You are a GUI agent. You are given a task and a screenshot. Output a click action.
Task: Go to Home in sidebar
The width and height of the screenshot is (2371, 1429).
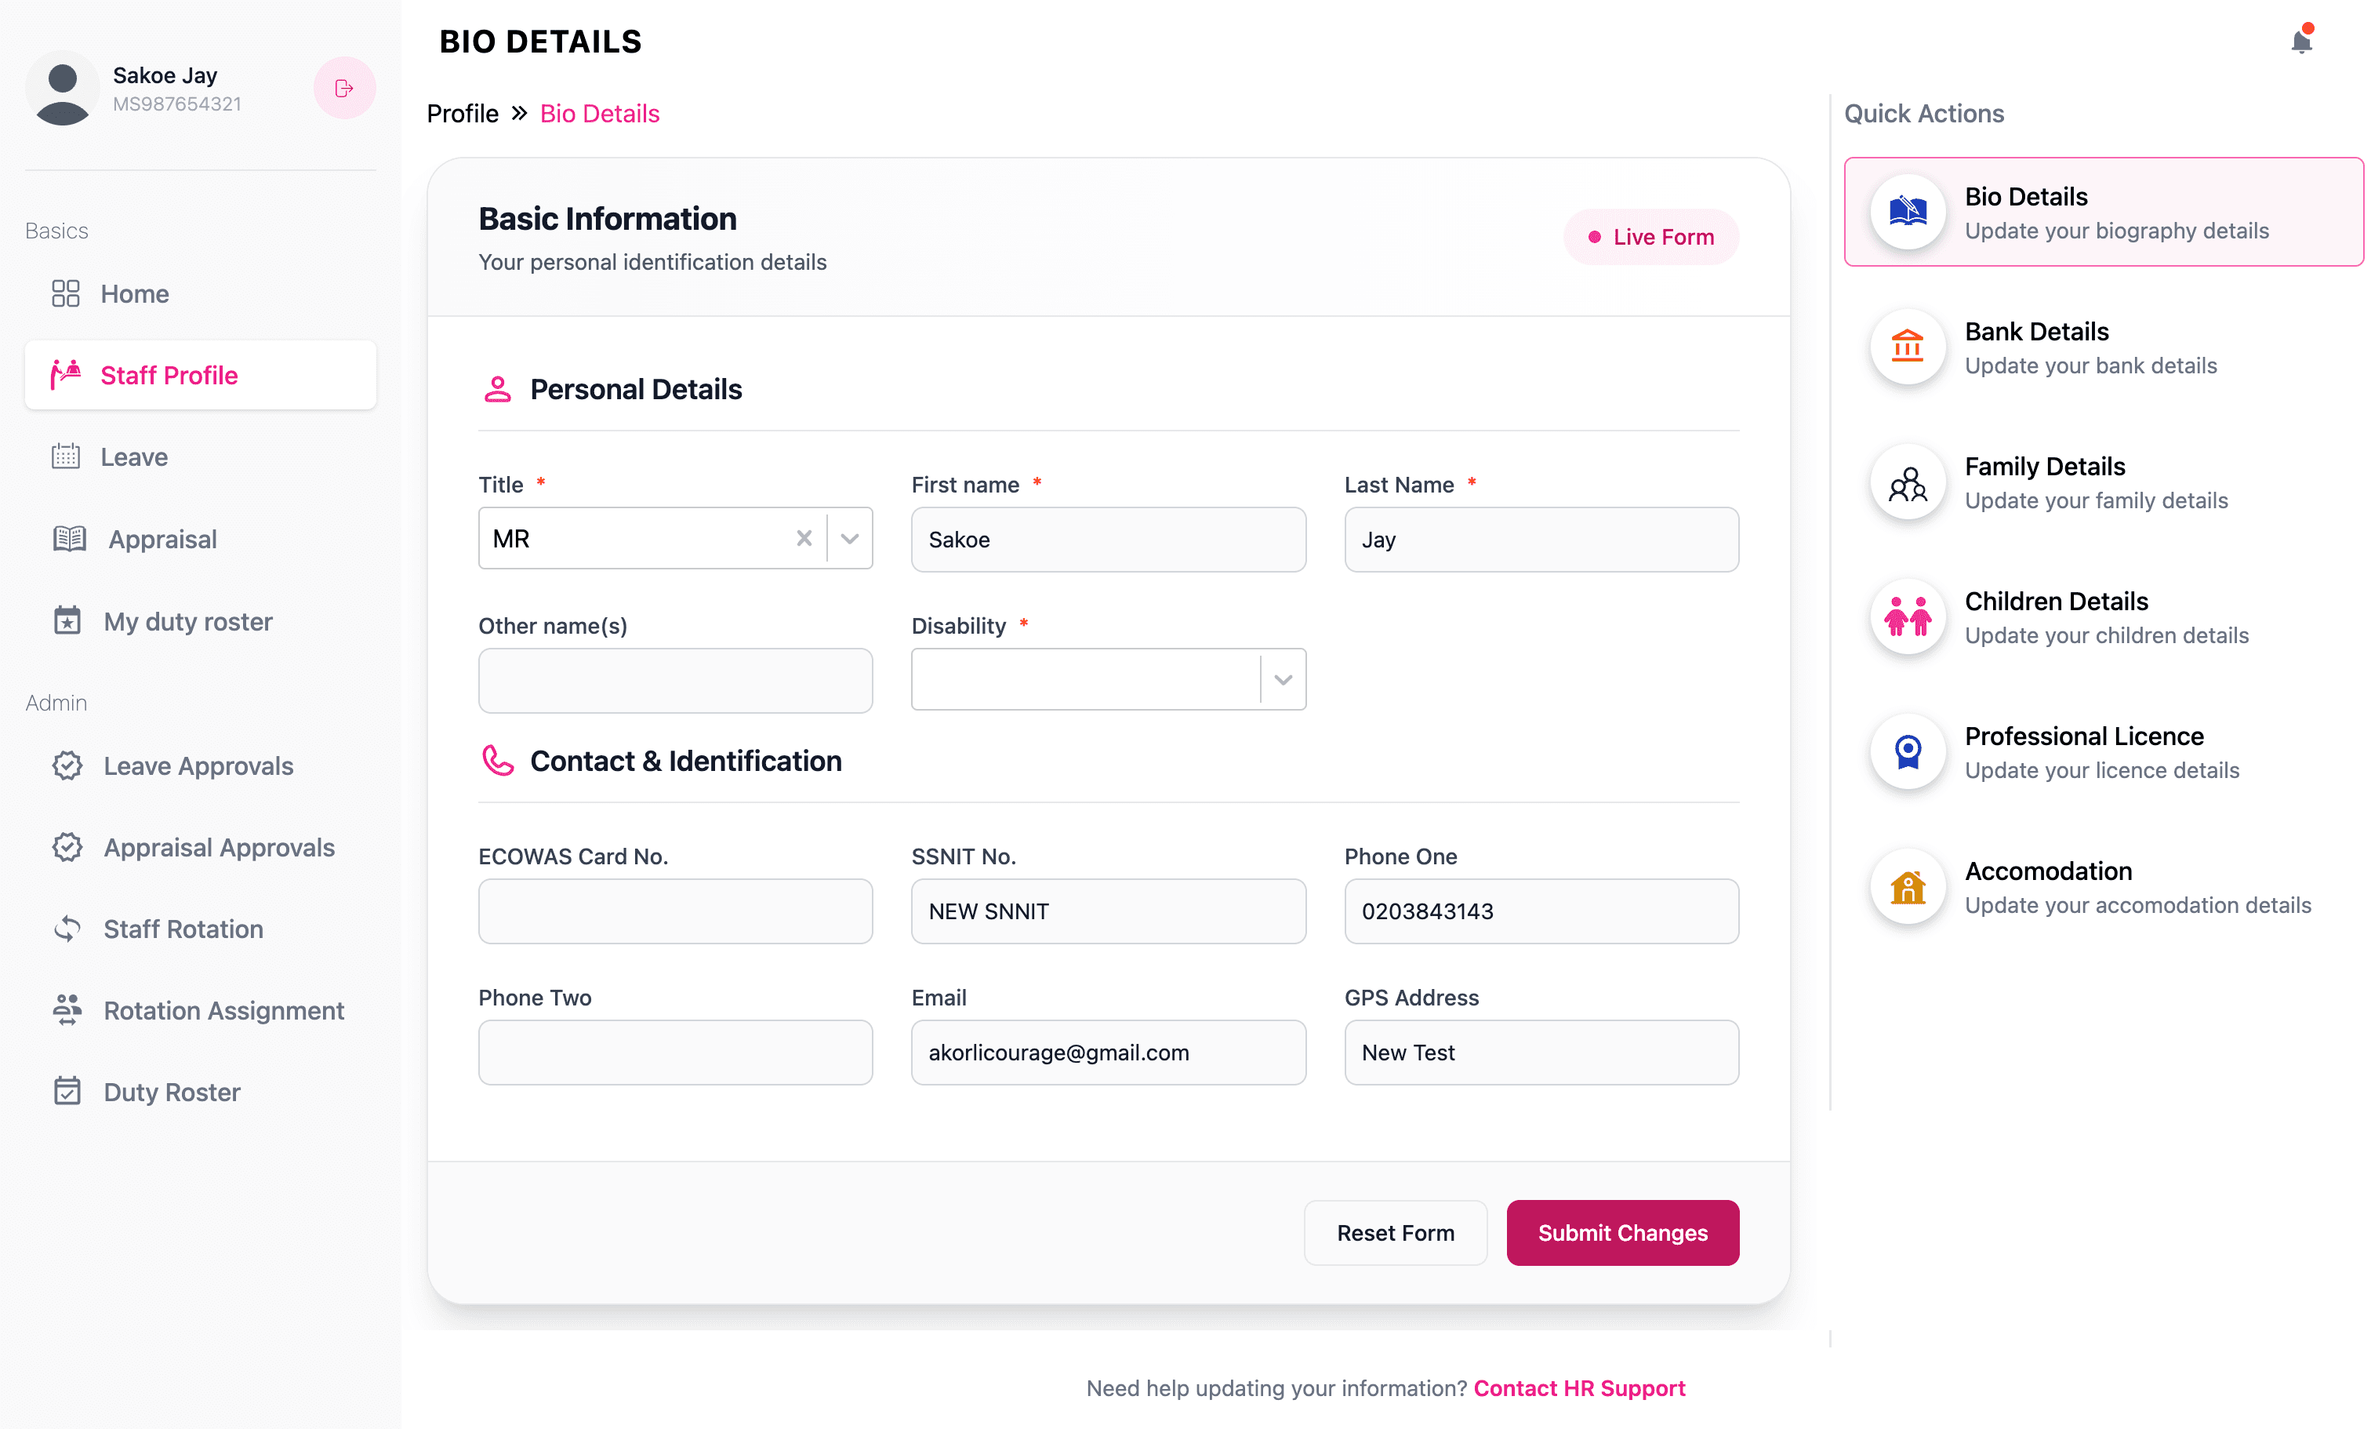click(x=200, y=293)
